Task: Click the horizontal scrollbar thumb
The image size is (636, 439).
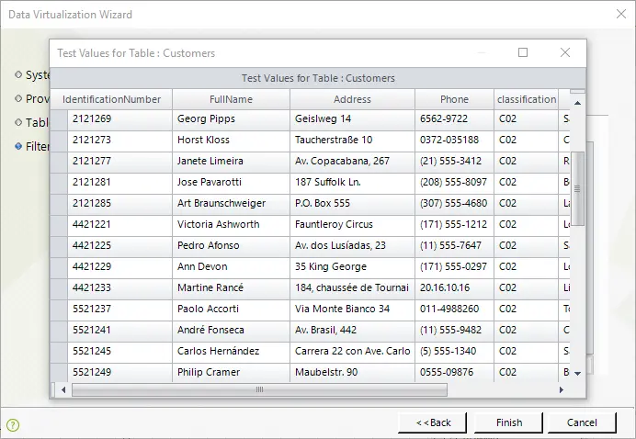Action: coord(259,390)
